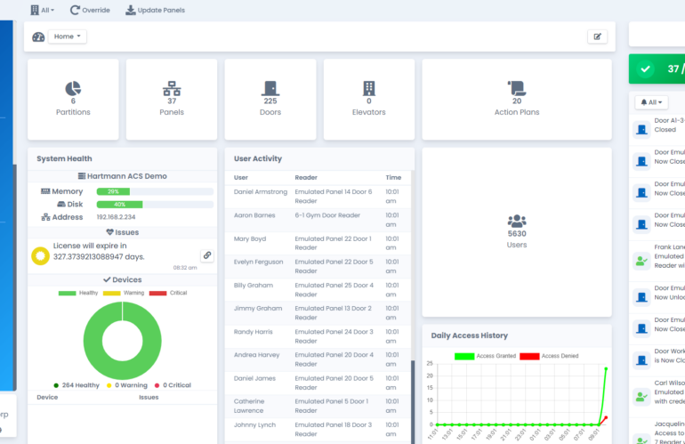The height and width of the screenshot is (444, 685).
Task: Toggle the Critical legend swatch
Action: (x=157, y=294)
